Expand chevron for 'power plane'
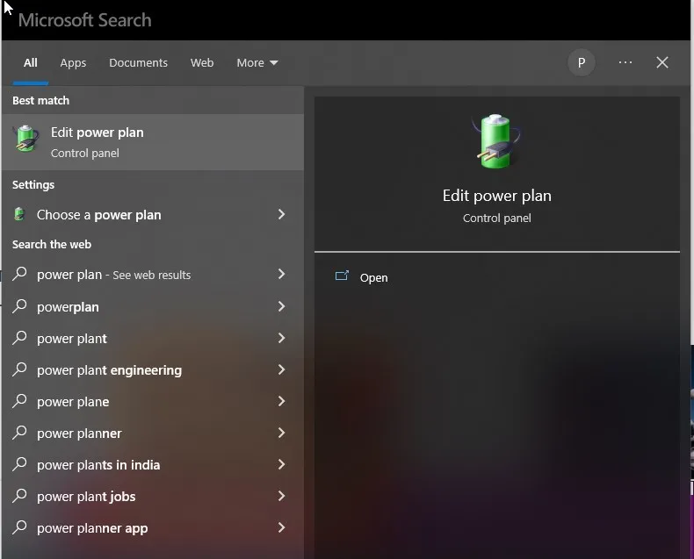The image size is (694, 559). point(281,401)
